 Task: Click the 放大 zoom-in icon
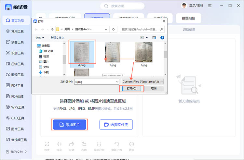click(47, 144)
